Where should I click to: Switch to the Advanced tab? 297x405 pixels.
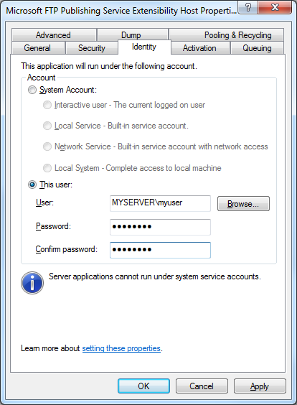pos(54,35)
